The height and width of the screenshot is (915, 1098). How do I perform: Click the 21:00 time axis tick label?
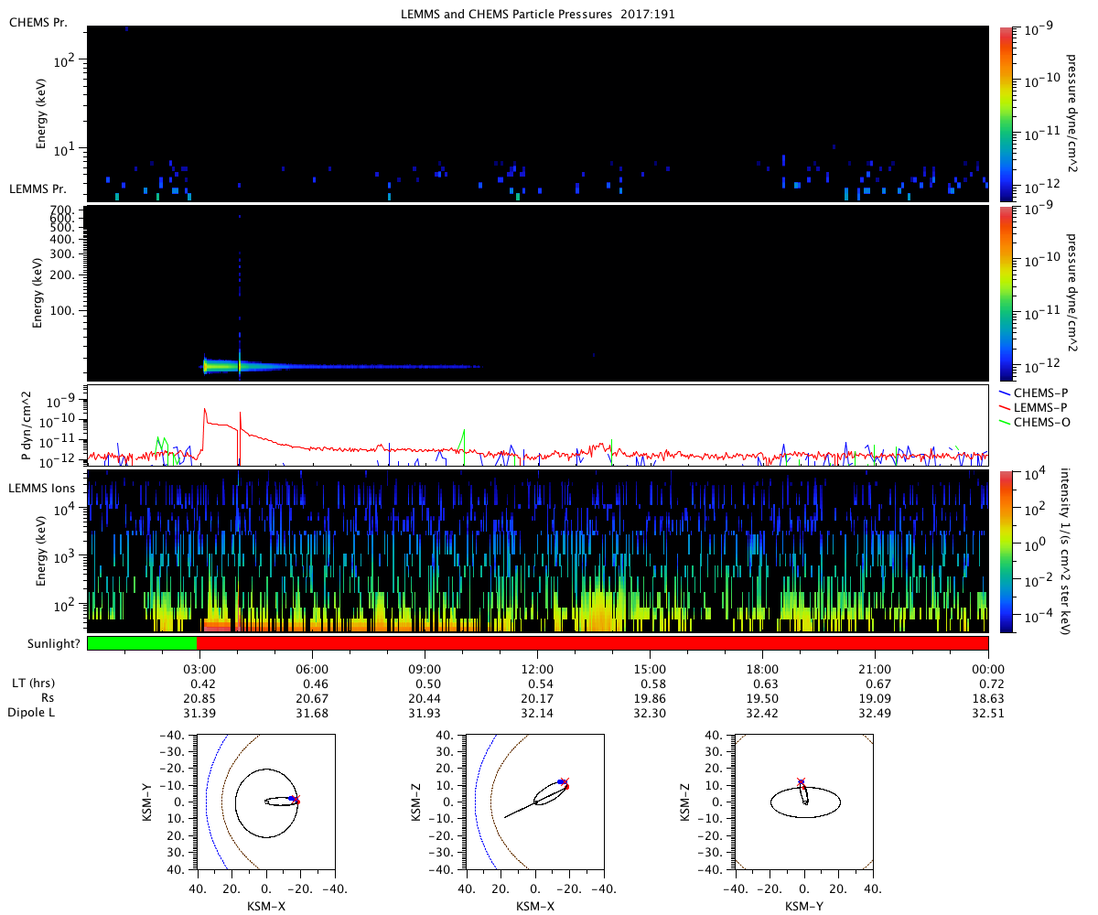click(x=876, y=670)
